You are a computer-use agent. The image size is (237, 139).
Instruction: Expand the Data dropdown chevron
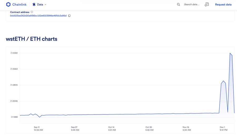point(46,4)
